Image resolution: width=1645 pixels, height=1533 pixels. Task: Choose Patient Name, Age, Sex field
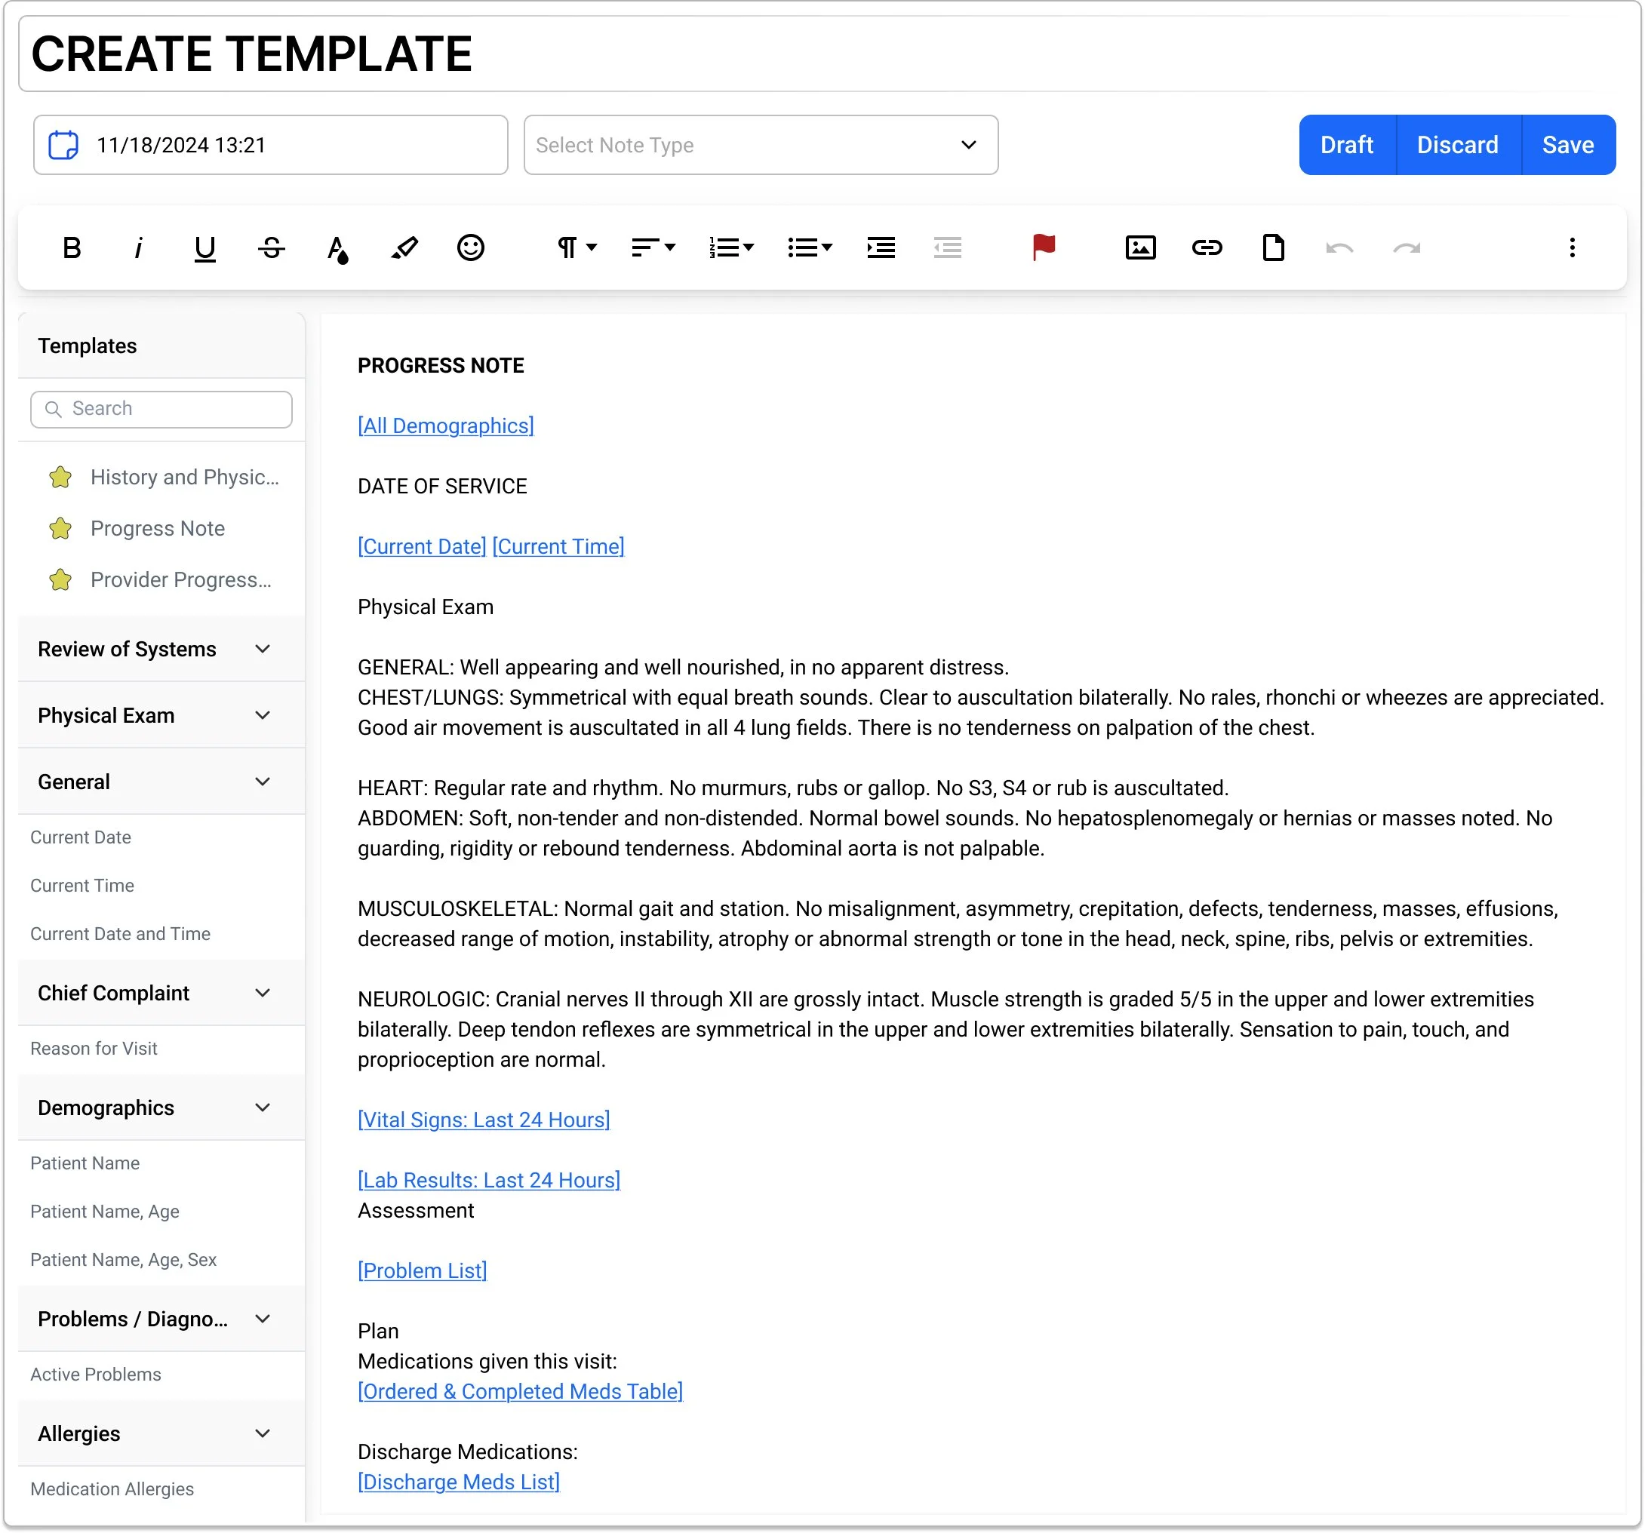point(123,1259)
